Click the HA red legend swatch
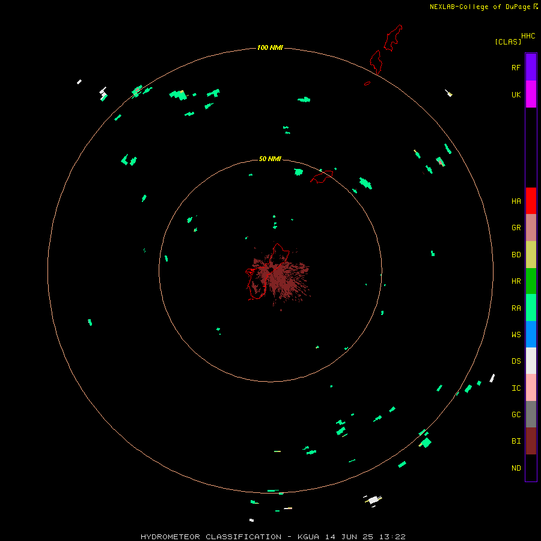 coord(531,201)
